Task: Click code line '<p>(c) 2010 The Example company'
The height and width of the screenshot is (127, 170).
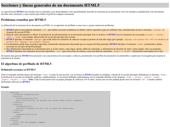Action: [x=29, y=122]
